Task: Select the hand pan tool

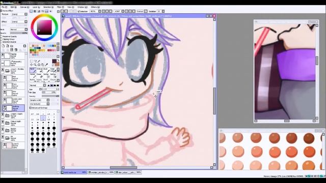Action: pos(43,65)
